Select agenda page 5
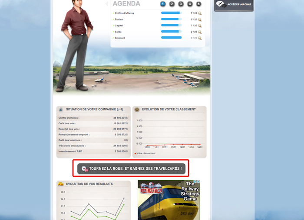This screenshot has height=220, width=304. (198, 4)
